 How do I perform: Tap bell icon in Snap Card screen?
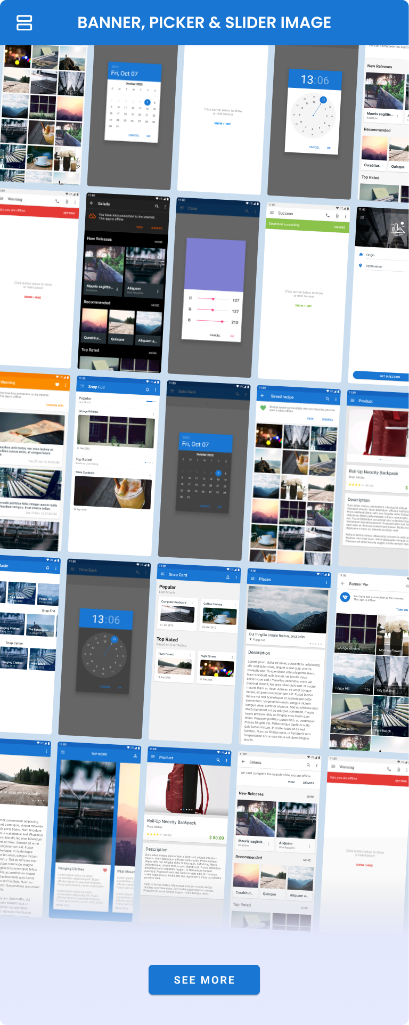click(x=228, y=577)
